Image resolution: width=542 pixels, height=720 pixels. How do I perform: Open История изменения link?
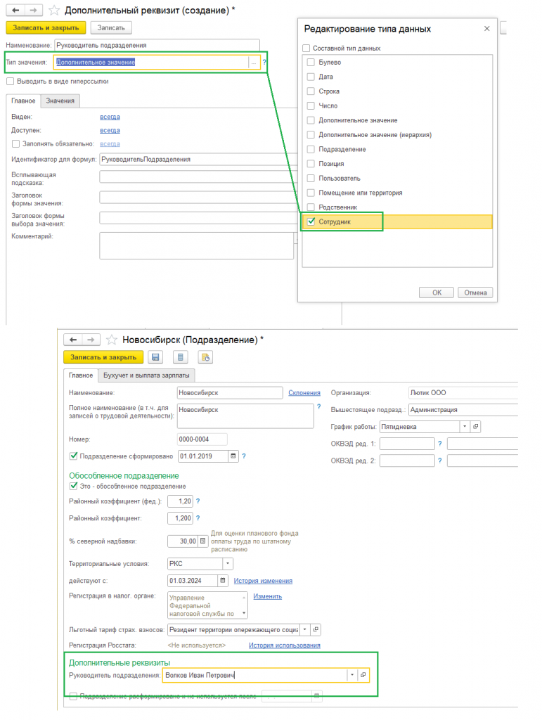point(263,581)
